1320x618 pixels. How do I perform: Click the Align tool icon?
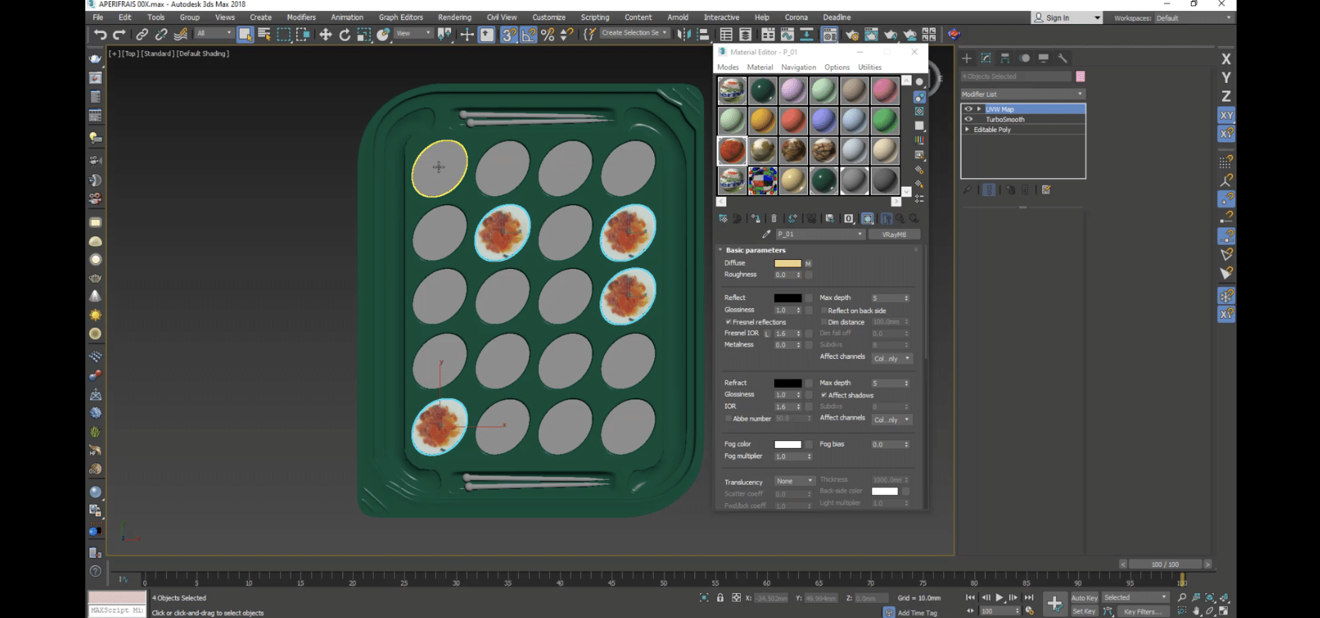click(x=703, y=34)
